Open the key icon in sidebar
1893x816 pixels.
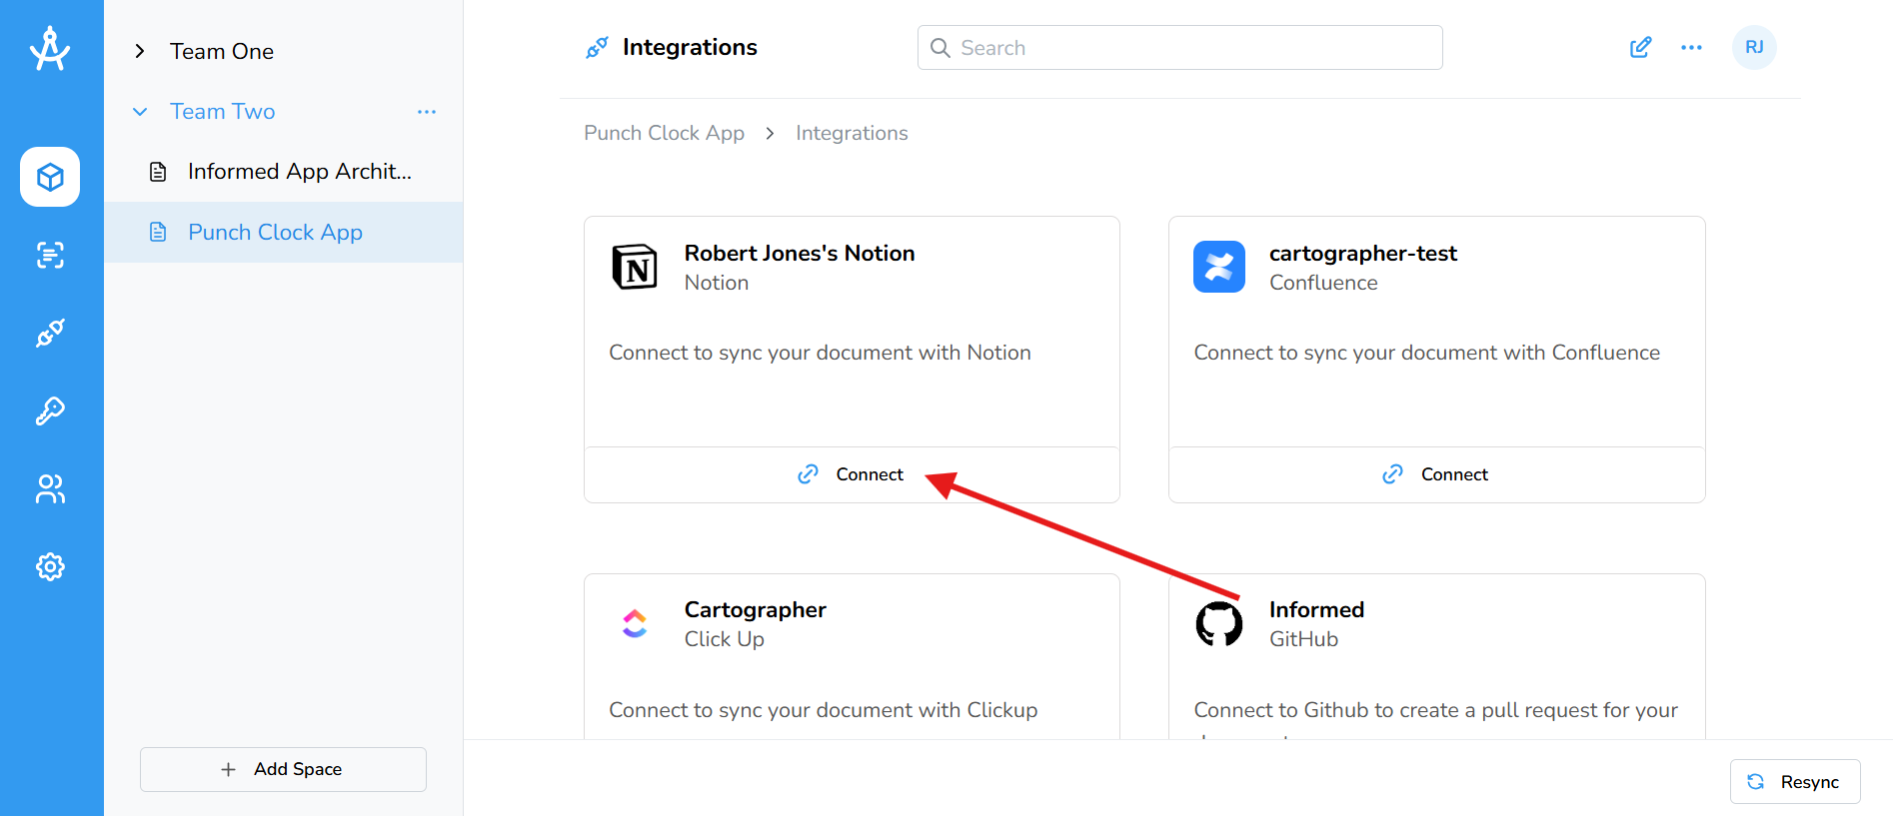[50, 410]
